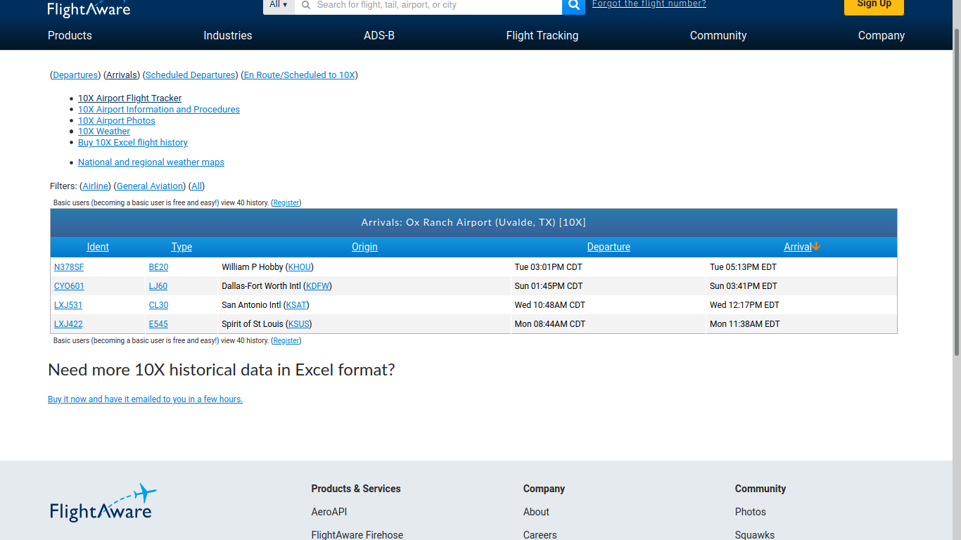961x540 pixels.
Task: Open the Company menu
Action: tap(882, 35)
